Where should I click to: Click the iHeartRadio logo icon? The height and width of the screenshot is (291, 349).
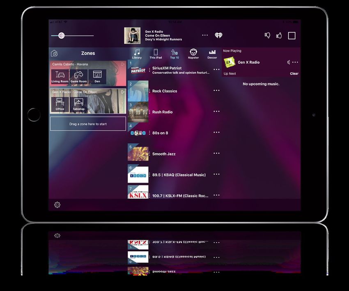click(x=218, y=35)
